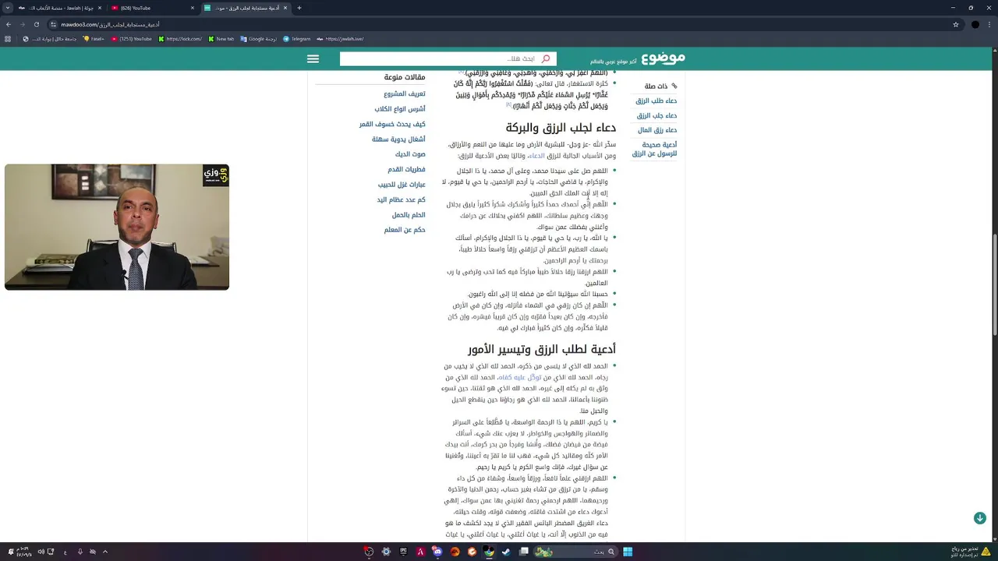The width and height of the screenshot is (998, 561).
Task: Open the apps grid bookmark icon
Action: click(x=8, y=38)
